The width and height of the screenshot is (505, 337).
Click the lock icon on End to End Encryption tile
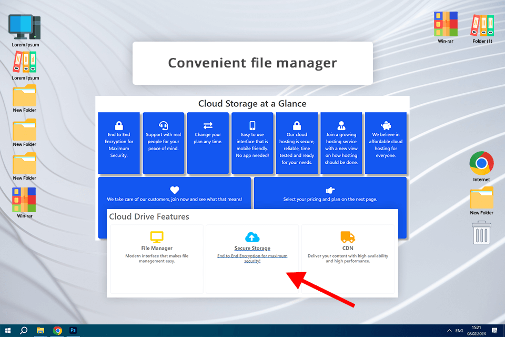(x=119, y=125)
